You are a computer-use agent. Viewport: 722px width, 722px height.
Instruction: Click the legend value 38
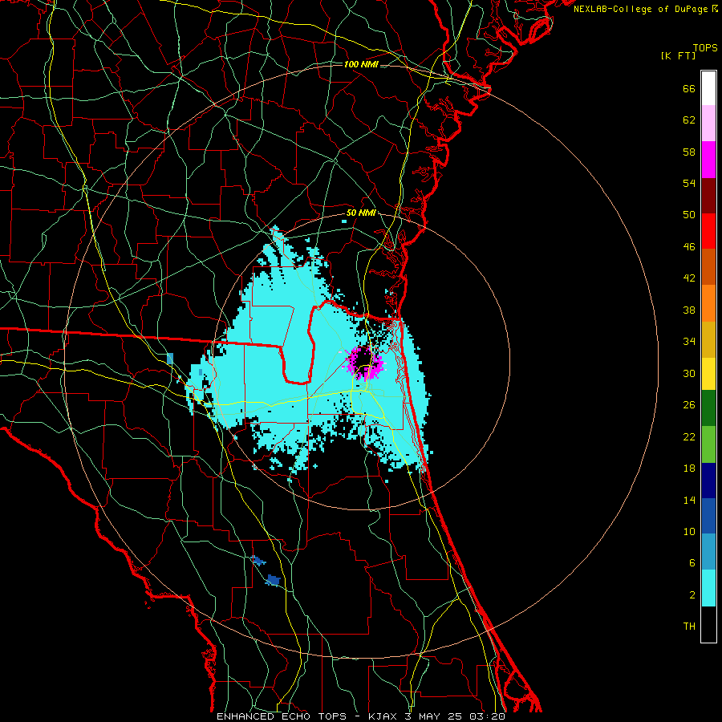[x=689, y=310]
